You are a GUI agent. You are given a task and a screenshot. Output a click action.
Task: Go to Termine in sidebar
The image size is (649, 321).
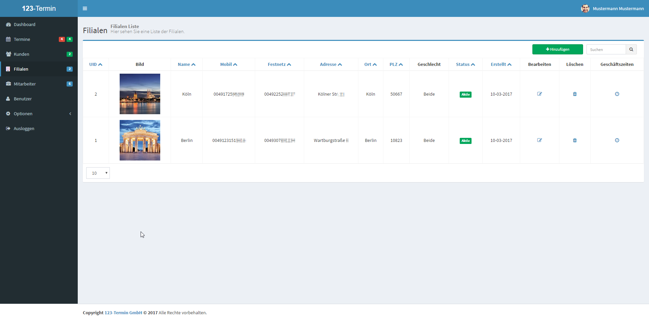pos(22,40)
